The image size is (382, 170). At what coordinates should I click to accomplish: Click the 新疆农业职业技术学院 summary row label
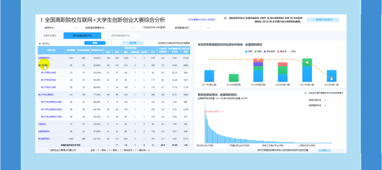tap(71, 145)
